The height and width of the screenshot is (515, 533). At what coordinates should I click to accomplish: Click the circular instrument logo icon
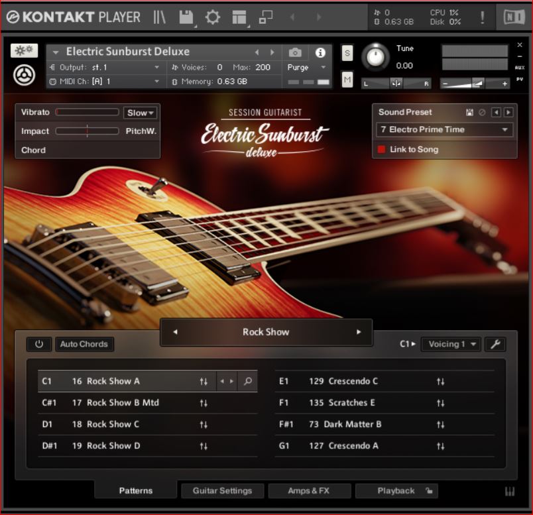pos(24,74)
